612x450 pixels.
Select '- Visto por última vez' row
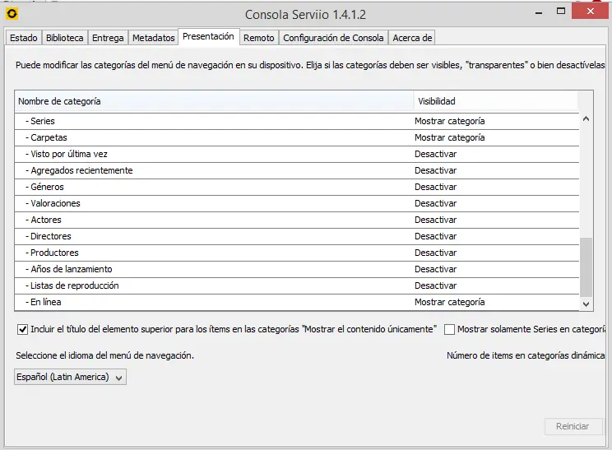coord(297,154)
